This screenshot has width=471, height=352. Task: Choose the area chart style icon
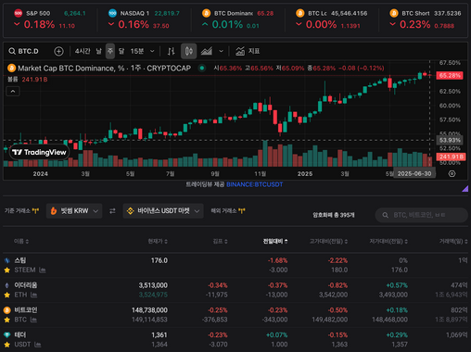(207, 51)
